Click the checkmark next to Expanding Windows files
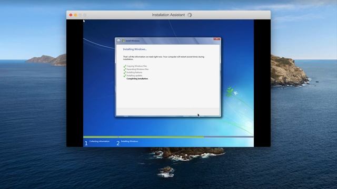This screenshot has height=189, width=337. tap(125, 69)
